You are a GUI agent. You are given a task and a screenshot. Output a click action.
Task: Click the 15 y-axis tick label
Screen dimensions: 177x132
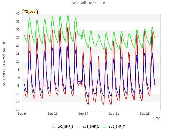click(x=18, y=54)
